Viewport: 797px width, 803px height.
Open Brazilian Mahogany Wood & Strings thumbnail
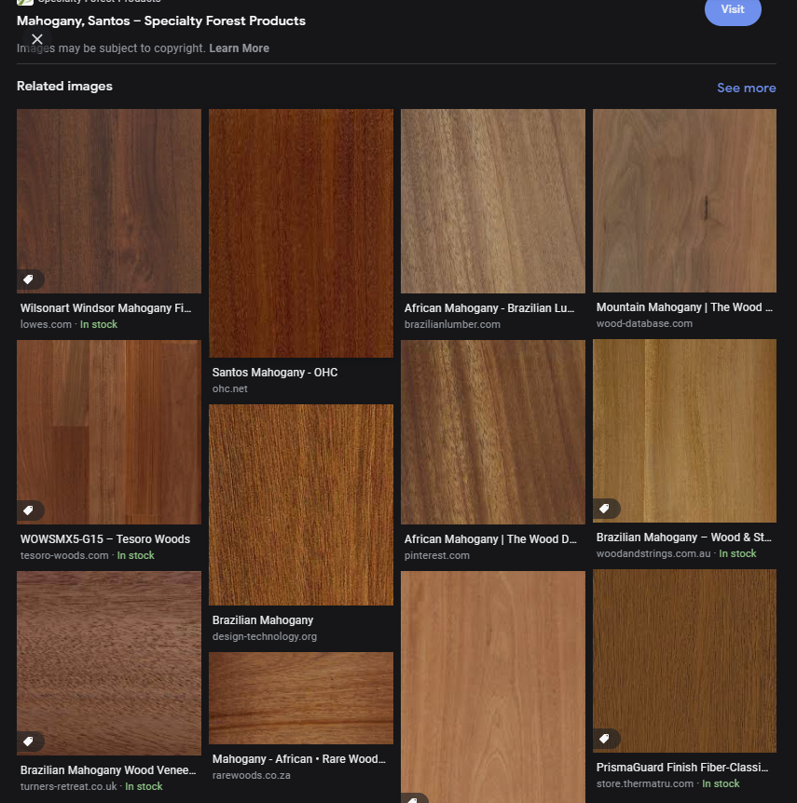coord(684,430)
